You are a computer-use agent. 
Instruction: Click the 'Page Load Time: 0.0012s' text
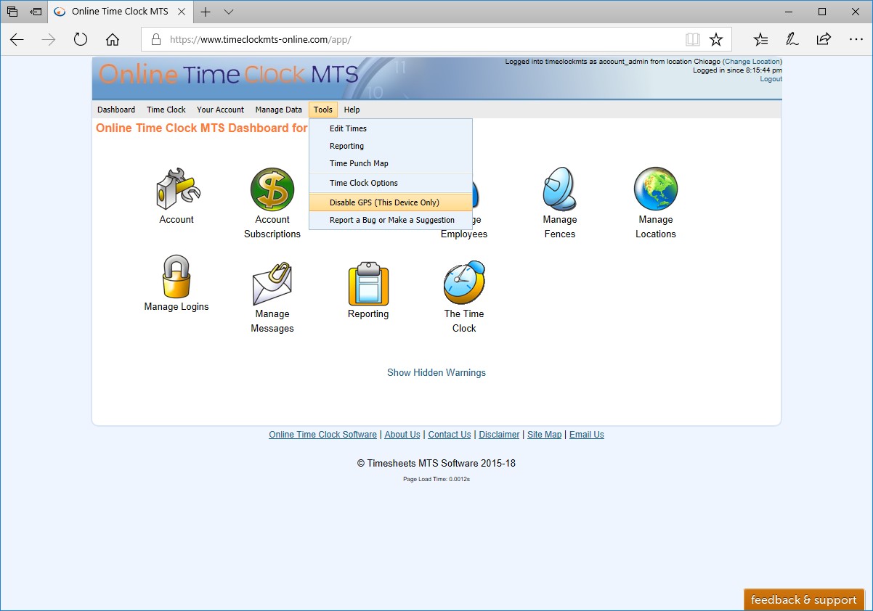436,479
